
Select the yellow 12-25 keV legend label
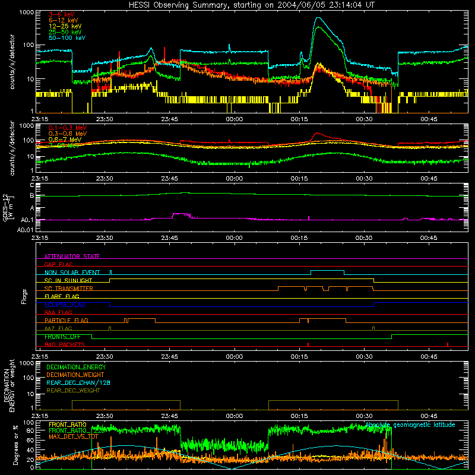(x=65, y=26)
